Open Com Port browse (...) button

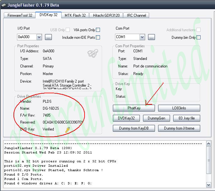click(x=152, y=37)
